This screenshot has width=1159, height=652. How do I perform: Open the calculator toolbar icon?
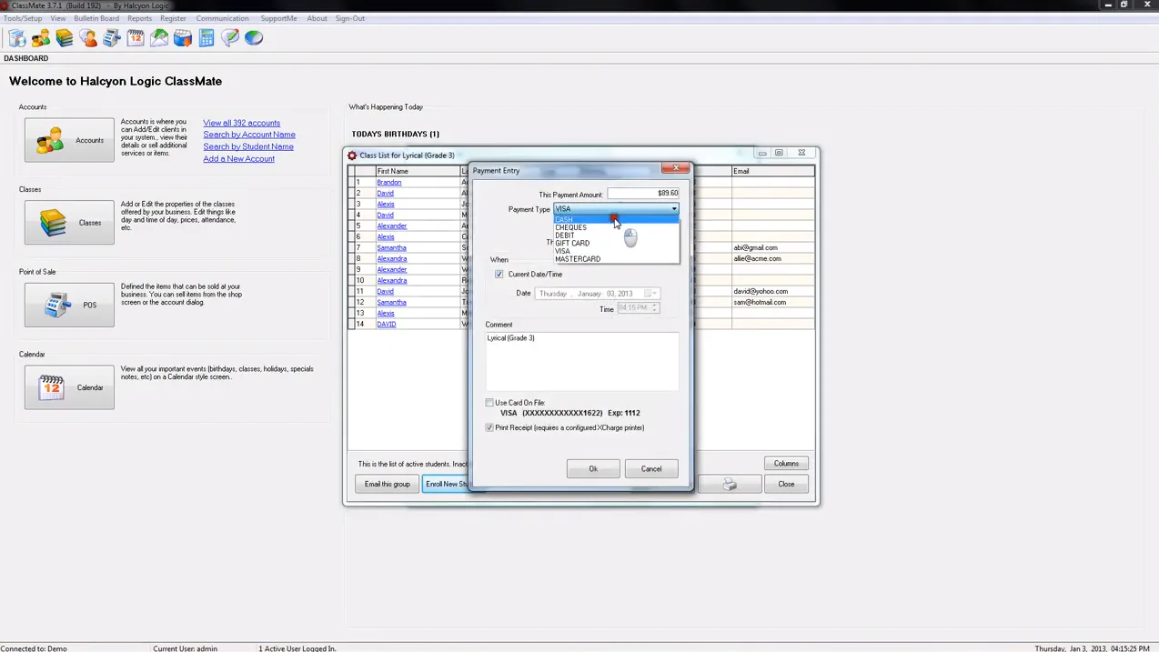tap(207, 37)
